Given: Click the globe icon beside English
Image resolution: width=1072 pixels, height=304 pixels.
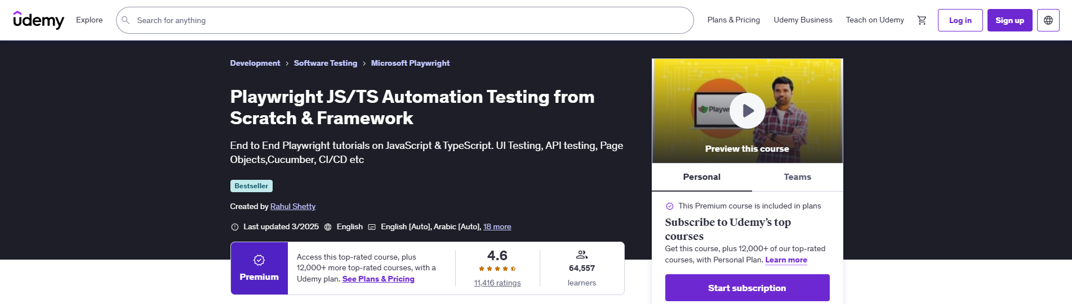Looking at the screenshot, I should (328, 227).
